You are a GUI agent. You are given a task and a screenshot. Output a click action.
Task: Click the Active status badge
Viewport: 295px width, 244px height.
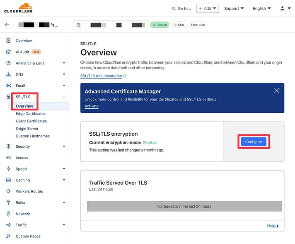(x=160, y=25)
